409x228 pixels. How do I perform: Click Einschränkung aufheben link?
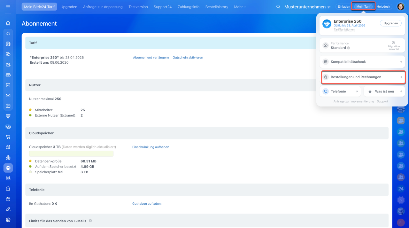pyautogui.click(x=151, y=147)
